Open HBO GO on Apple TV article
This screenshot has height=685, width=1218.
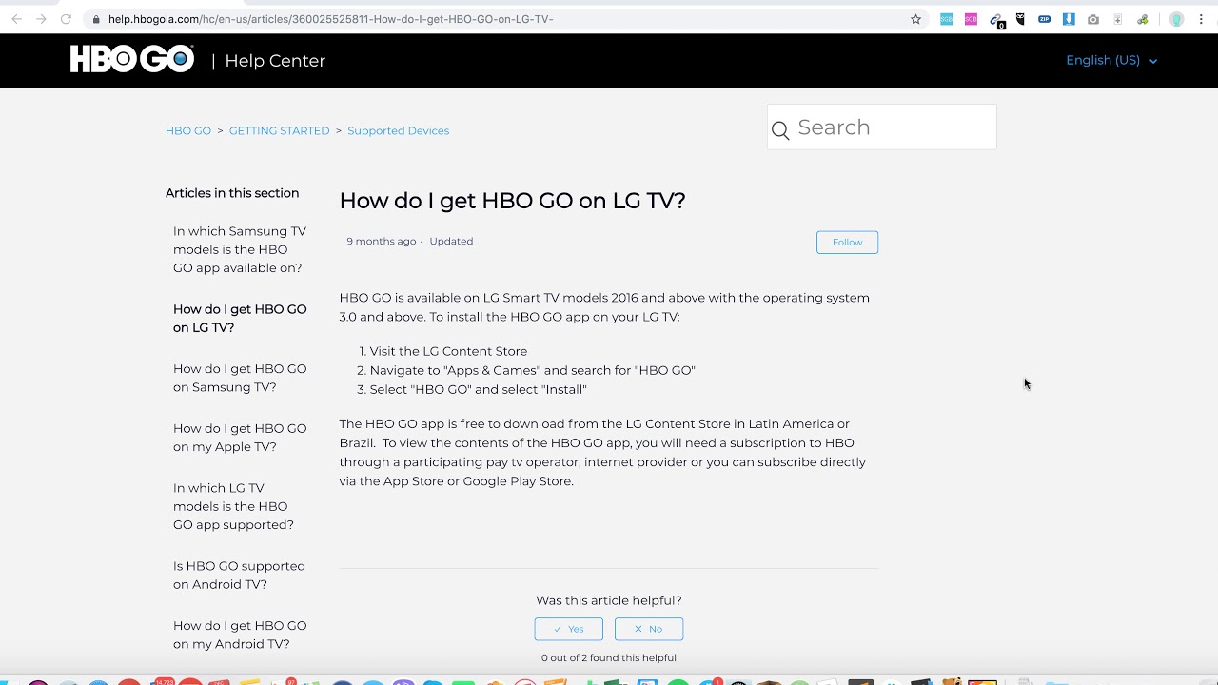tap(240, 438)
